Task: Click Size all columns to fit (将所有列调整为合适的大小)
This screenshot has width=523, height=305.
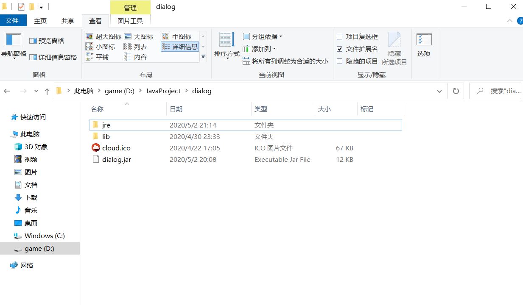Action: pos(285,61)
